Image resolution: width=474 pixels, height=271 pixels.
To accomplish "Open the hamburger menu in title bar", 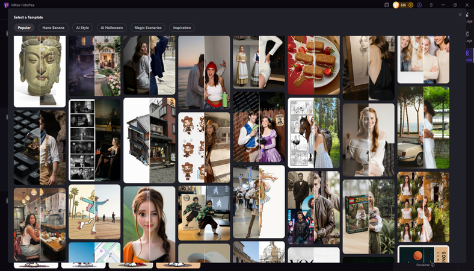I will [x=431, y=5].
